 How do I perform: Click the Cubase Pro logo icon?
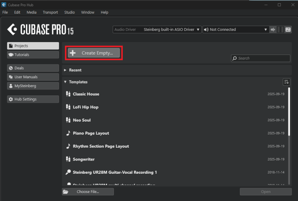click(x=12, y=29)
